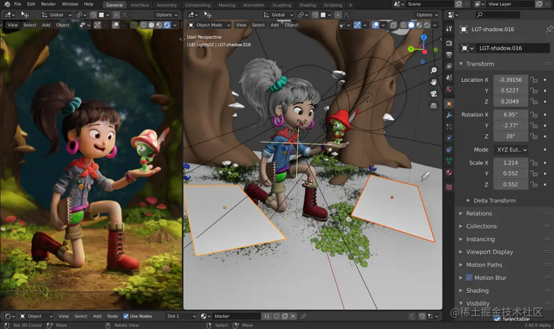Open Options dropdown in left viewport
This screenshot has width=554, height=329.
coord(167,15)
